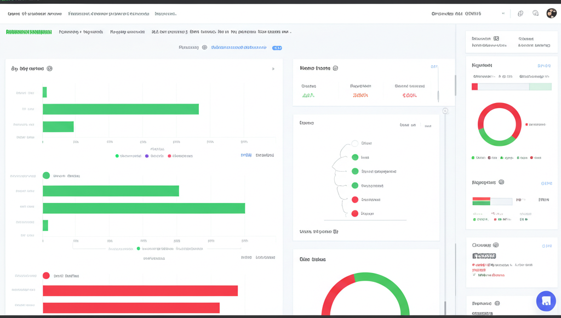
Task: Select the first item in the top navigation bar
Action: pos(34,14)
